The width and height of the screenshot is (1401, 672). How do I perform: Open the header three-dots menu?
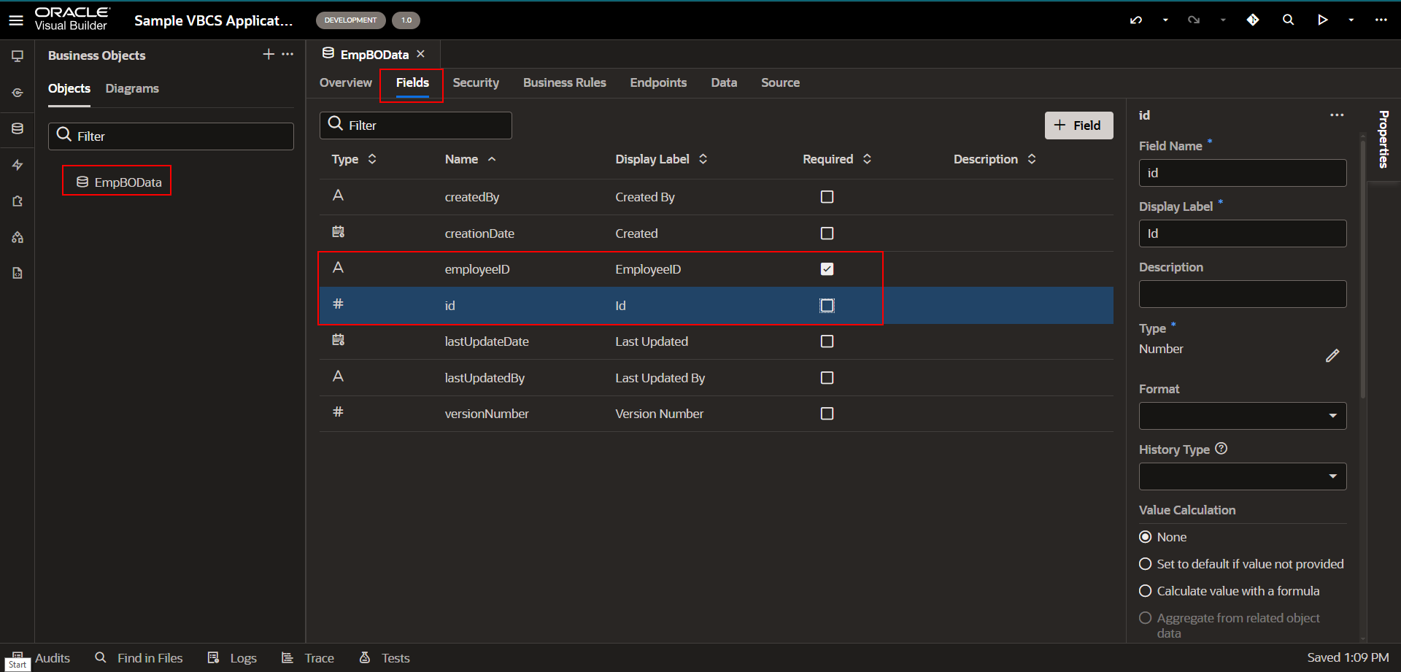tap(1381, 20)
